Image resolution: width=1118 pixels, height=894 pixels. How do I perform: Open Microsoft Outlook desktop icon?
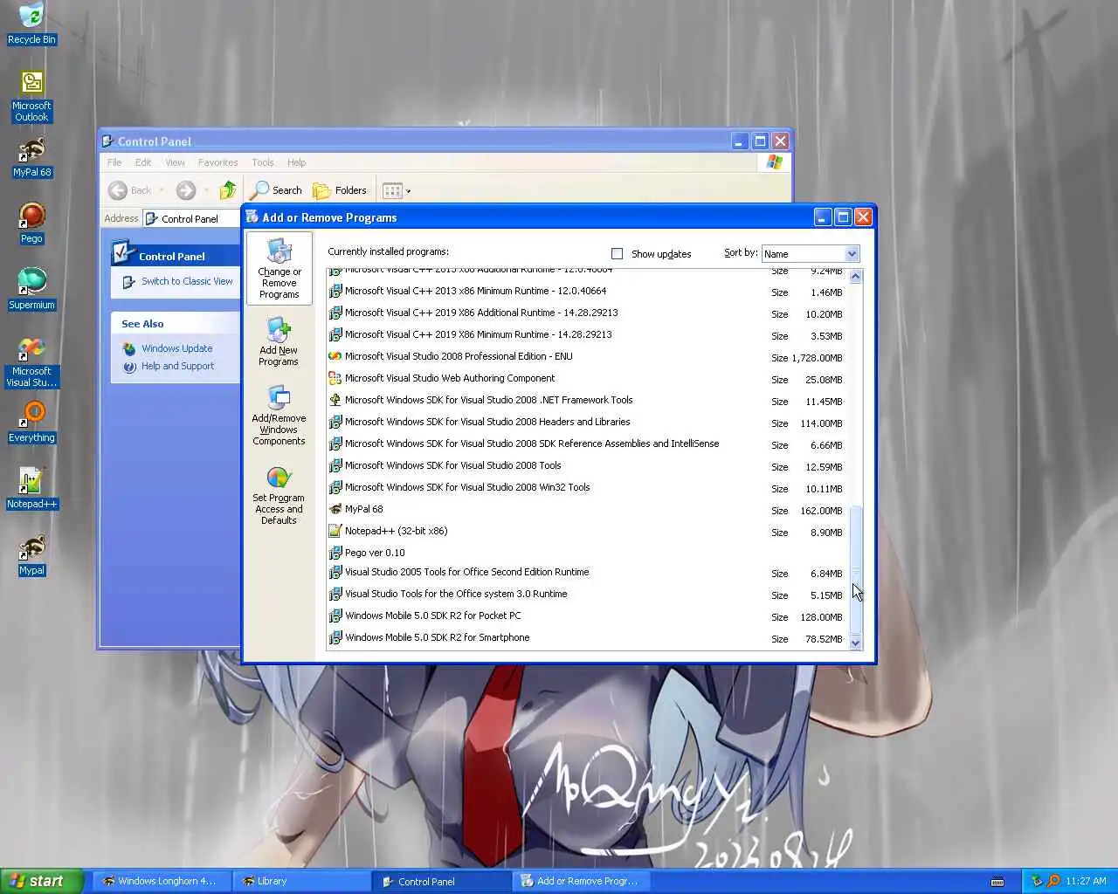[31, 95]
